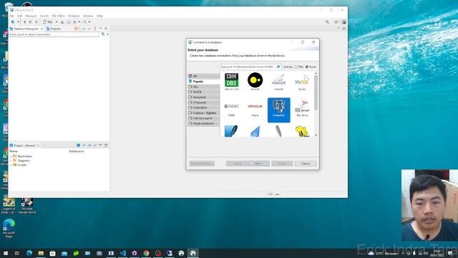Open the Database menu
The image size is (458, 258).
(x=74, y=16)
